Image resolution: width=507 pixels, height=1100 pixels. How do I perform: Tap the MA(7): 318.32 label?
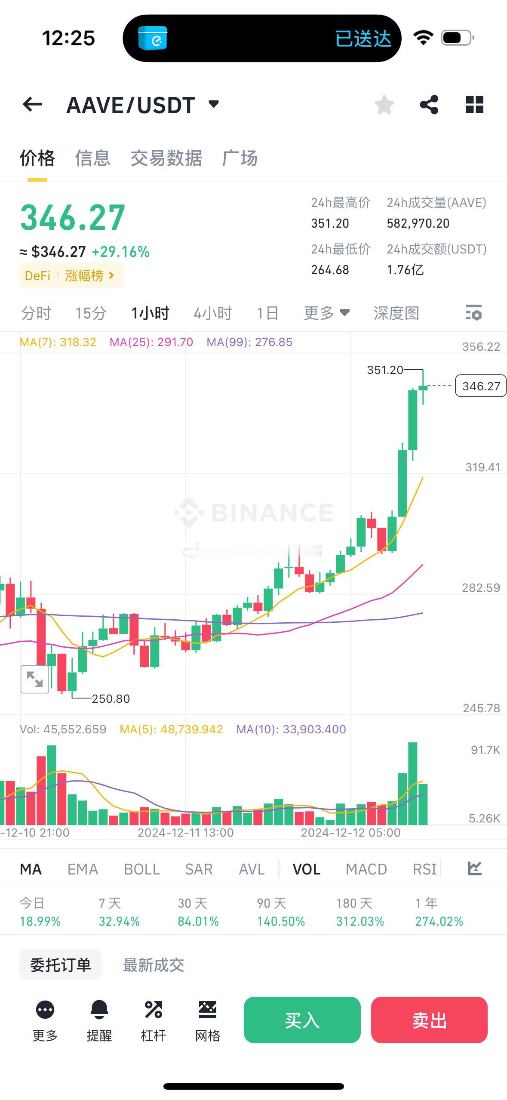point(58,342)
